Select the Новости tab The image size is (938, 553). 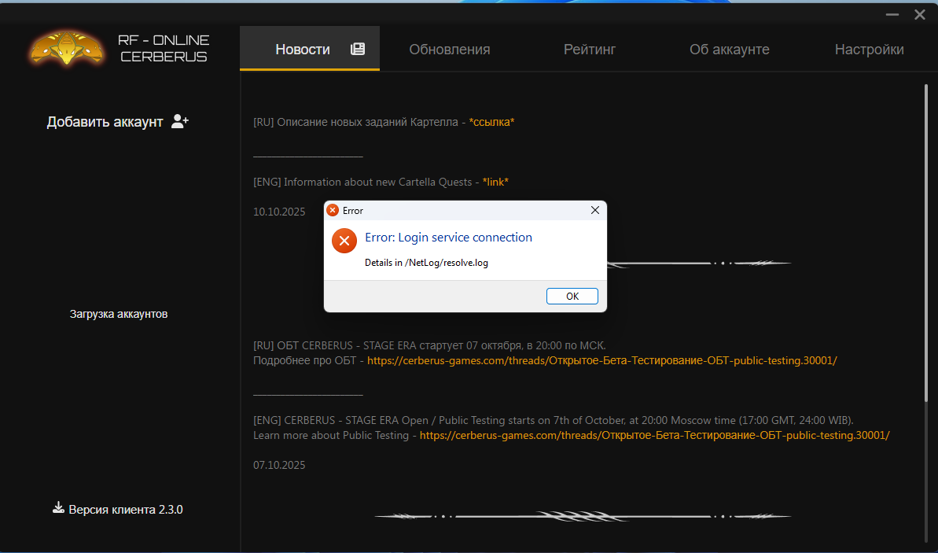[x=303, y=50]
